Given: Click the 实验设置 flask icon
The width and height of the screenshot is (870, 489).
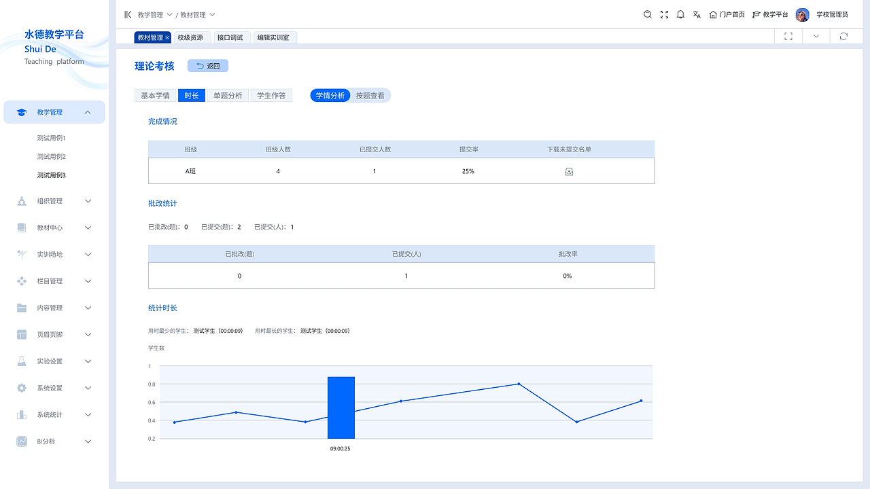Looking at the screenshot, I should click(22, 361).
